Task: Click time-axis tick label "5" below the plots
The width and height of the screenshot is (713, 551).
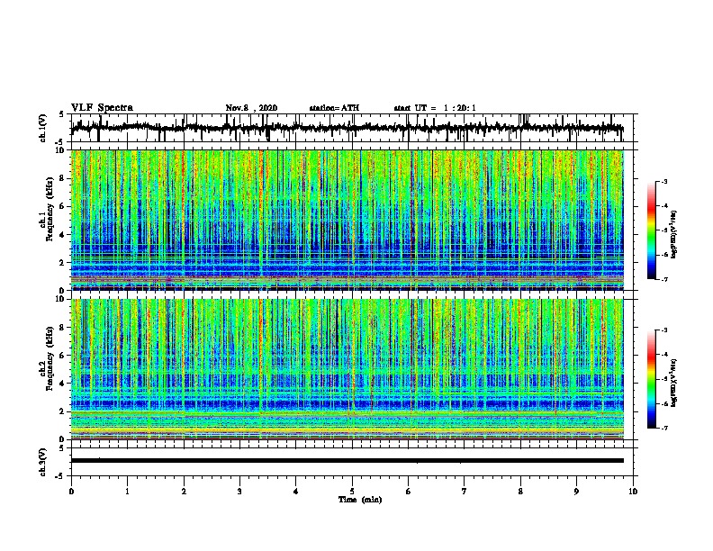Action: [352, 491]
